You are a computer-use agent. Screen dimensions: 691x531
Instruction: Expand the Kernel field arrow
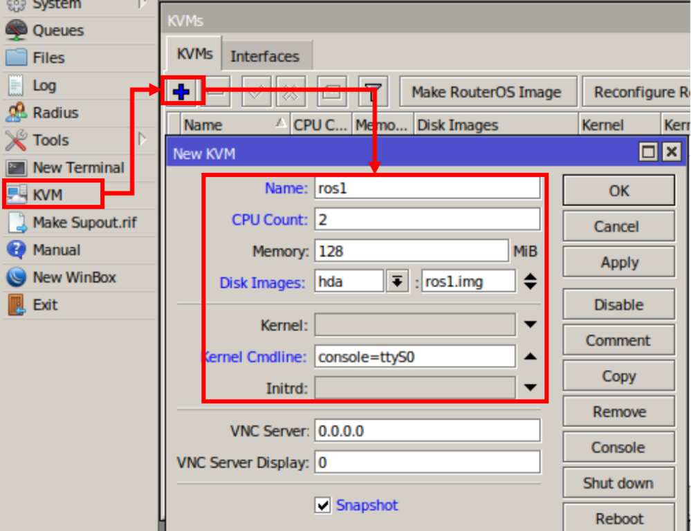[530, 325]
